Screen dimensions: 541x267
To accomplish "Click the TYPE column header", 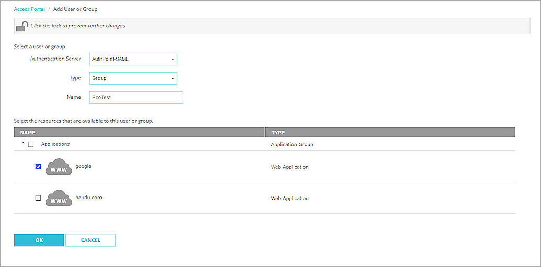I will [390, 132].
